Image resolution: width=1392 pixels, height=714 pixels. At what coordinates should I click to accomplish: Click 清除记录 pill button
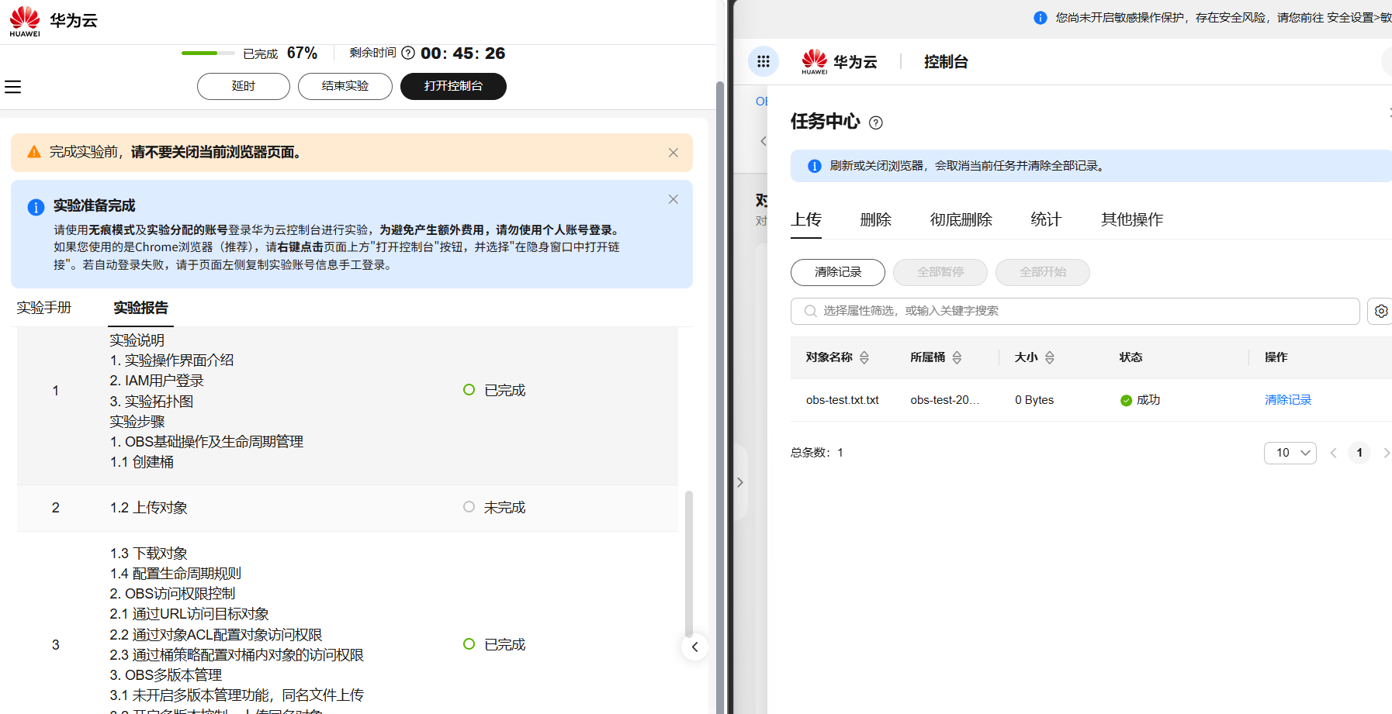click(x=838, y=272)
